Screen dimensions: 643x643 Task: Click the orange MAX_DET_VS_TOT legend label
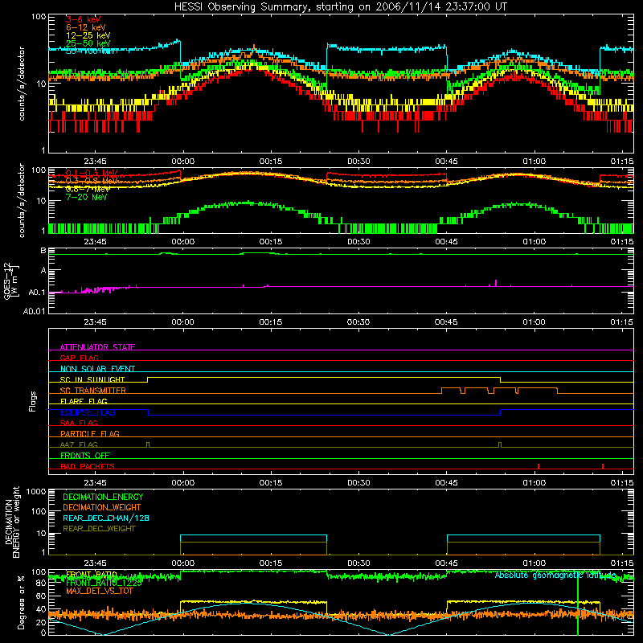pos(99,591)
